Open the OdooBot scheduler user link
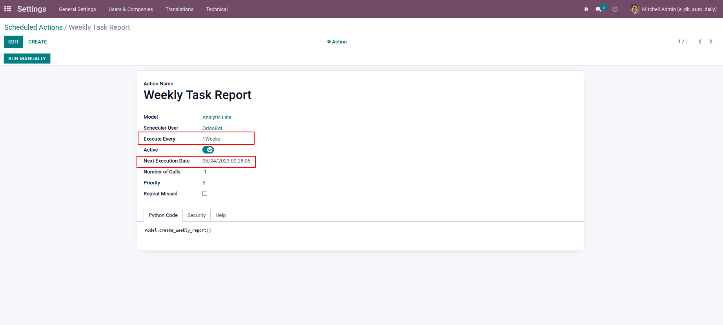The height and width of the screenshot is (325, 723). 212,128
